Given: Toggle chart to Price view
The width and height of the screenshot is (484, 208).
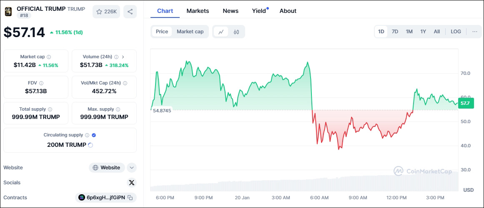Looking at the screenshot, I should (x=162, y=32).
